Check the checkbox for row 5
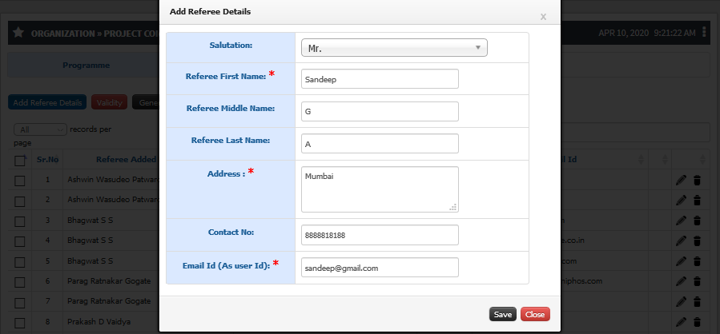This screenshot has width=720, height=334. click(x=20, y=263)
